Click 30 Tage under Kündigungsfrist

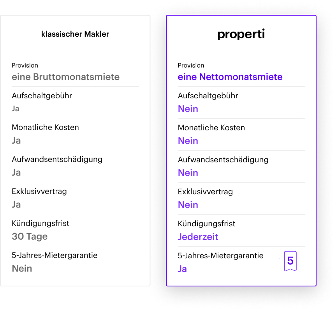[30, 236]
